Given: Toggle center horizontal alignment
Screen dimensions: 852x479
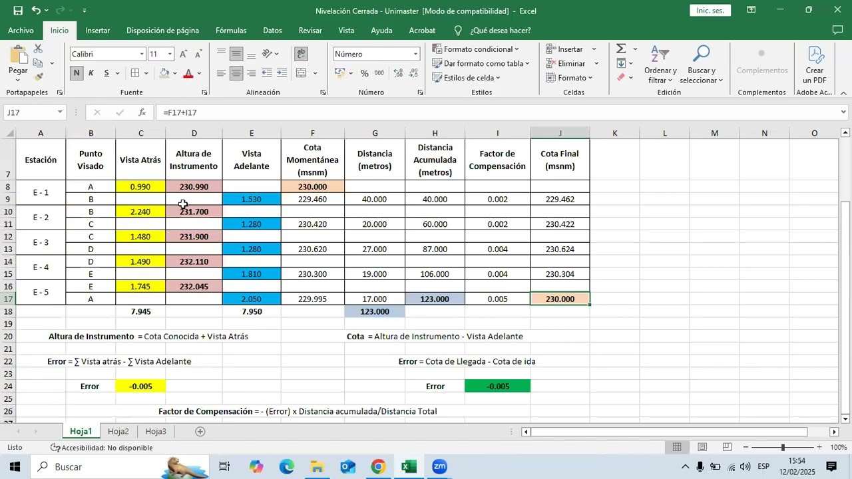Looking at the screenshot, I should click(x=236, y=73).
